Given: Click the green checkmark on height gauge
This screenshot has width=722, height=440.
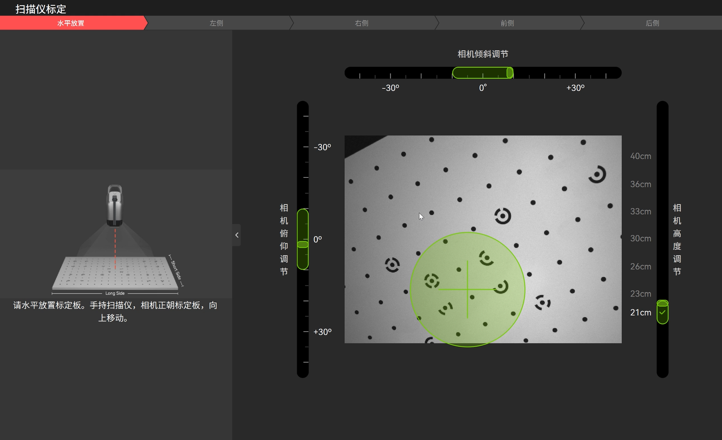Looking at the screenshot, I should (x=662, y=312).
